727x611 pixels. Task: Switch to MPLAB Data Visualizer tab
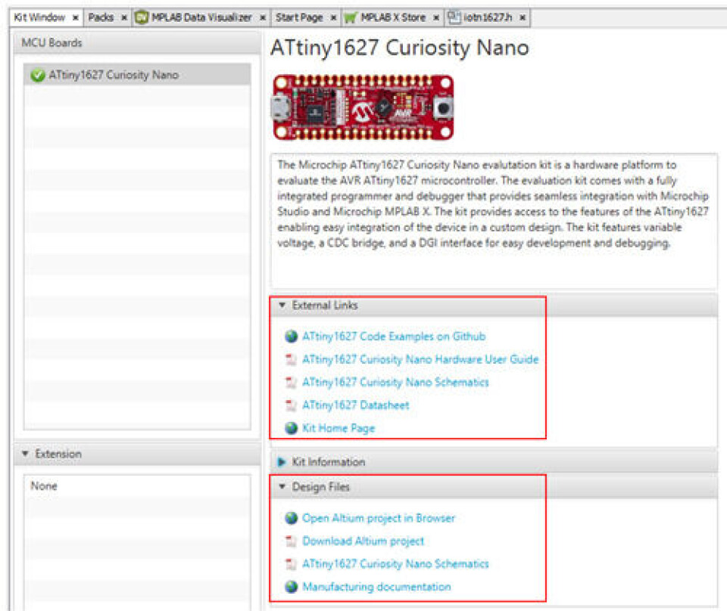click(201, 17)
